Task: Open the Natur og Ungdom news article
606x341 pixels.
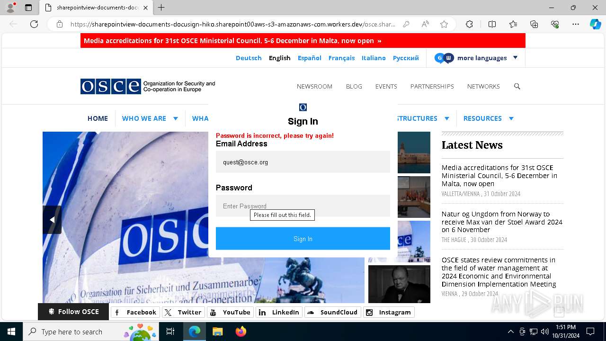Action: tap(502, 222)
